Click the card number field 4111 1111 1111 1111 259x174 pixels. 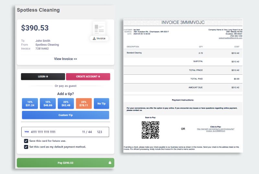tap(43, 132)
